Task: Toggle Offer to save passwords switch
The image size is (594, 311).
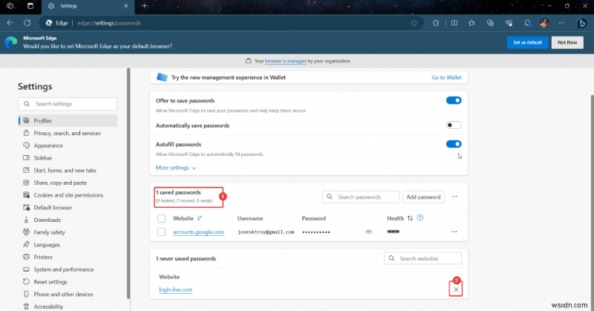Action: click(454, 100)
